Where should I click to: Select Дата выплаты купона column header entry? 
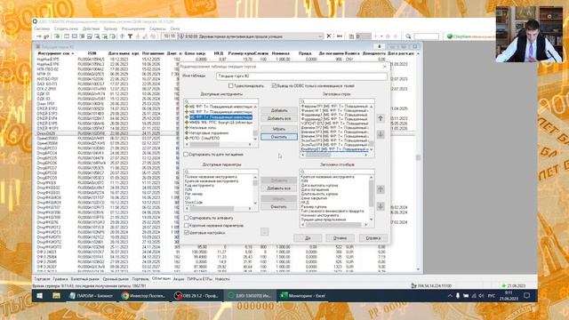coord(320,185)
